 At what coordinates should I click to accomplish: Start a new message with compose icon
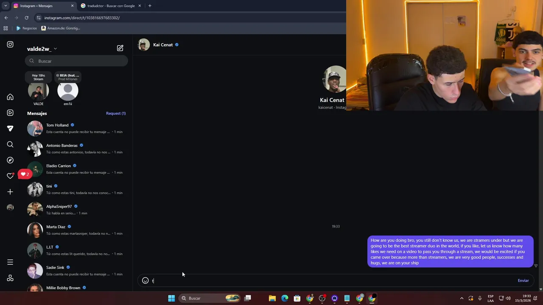(x=120, y=48)
